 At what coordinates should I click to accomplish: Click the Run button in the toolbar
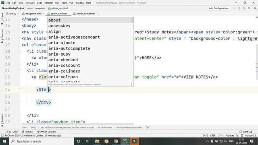[x=234, y=8]
